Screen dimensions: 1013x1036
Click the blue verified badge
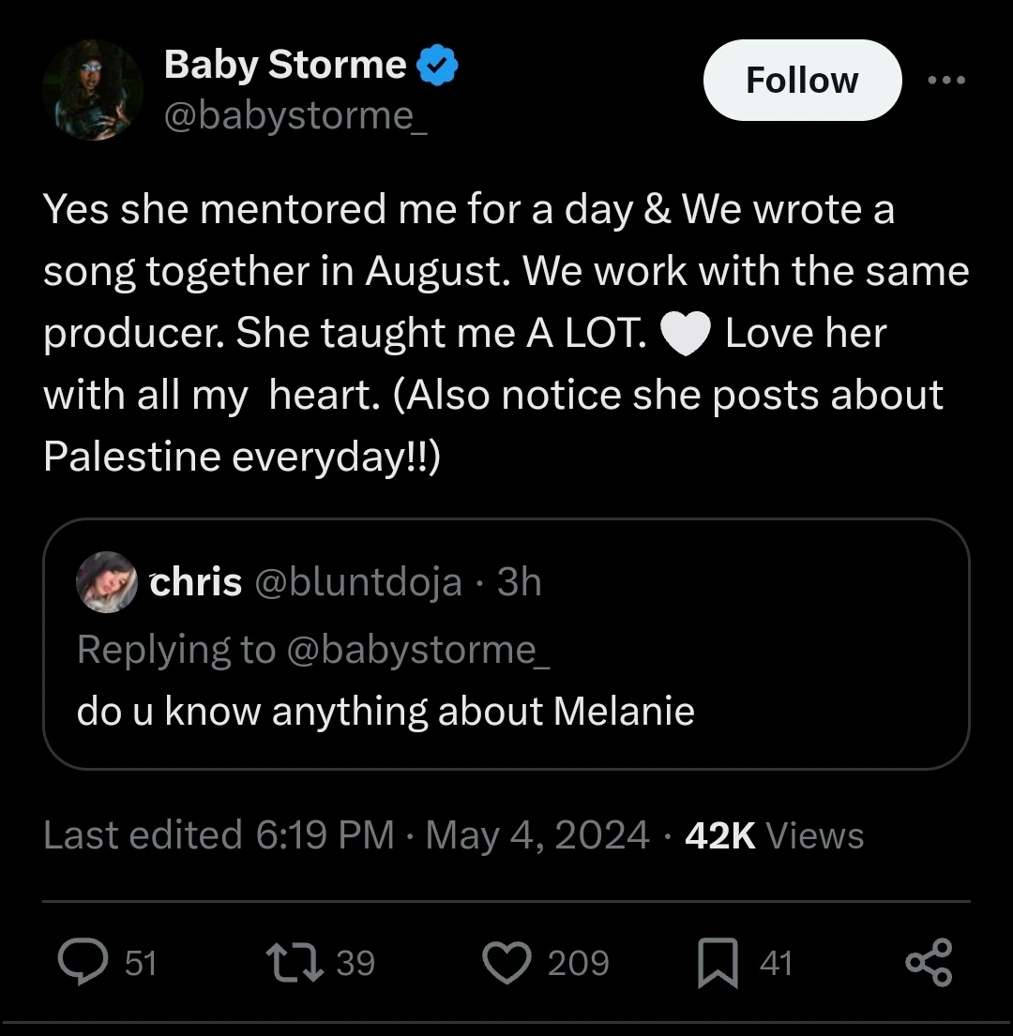click(437, 67)
